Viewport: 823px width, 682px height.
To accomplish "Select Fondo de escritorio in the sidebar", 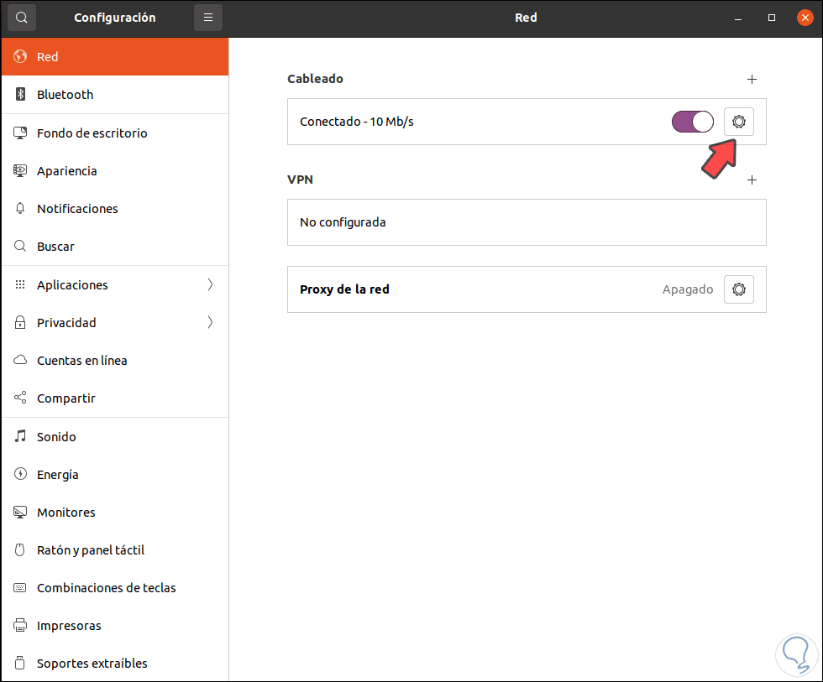I will 92,133.
